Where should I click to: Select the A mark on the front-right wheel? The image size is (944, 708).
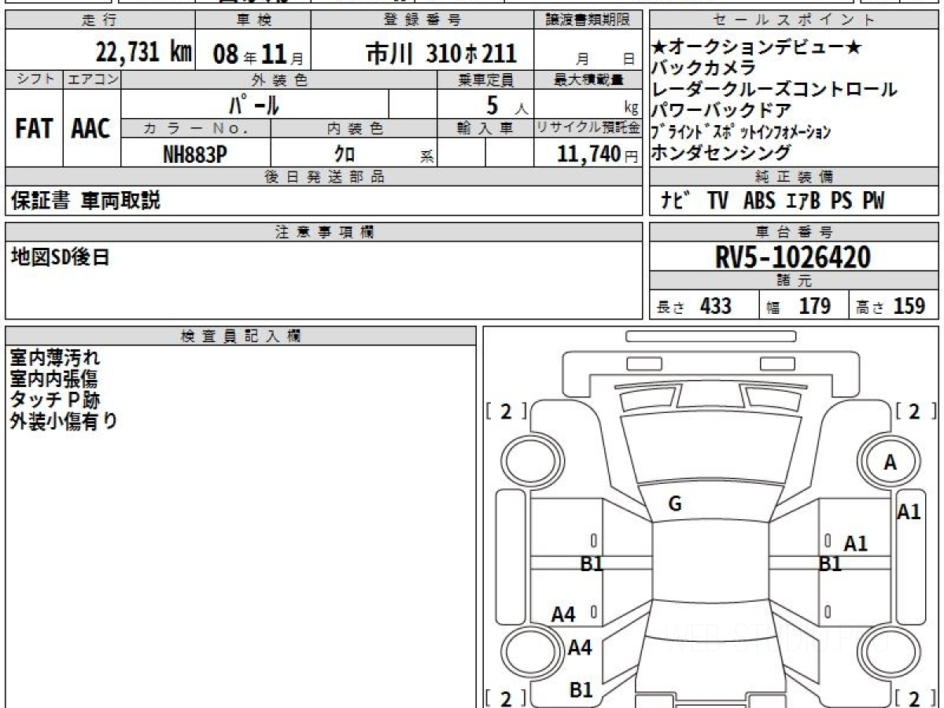pos(890,463)
